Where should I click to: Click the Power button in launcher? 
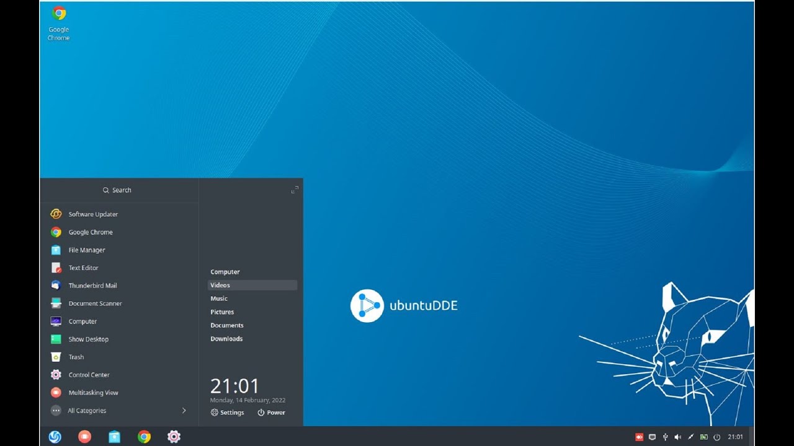271,413
